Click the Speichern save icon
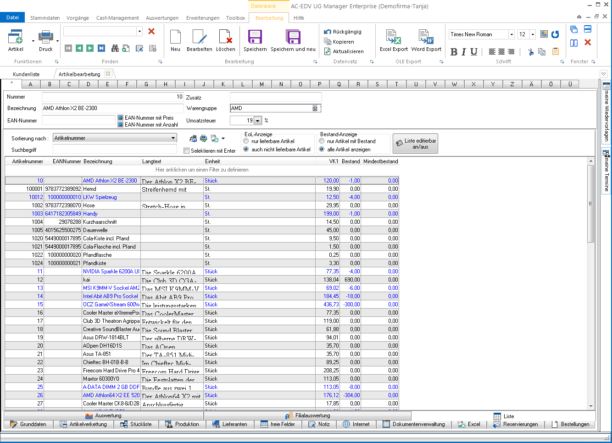 pos(255,38)
